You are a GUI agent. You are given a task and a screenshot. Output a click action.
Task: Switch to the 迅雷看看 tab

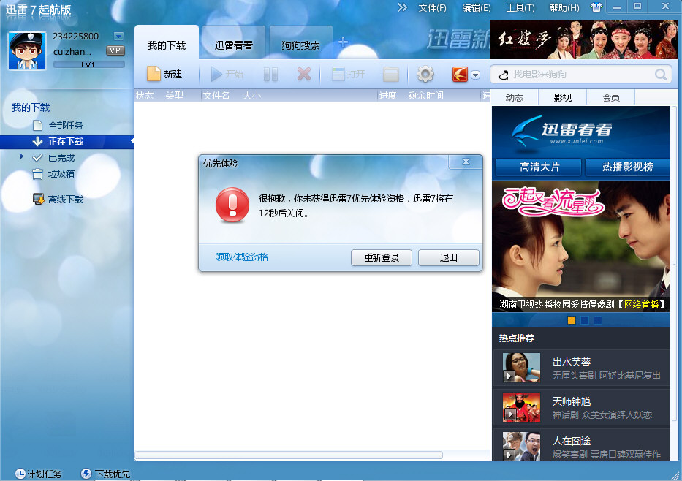pyautogui.click(x=234, y=45)
